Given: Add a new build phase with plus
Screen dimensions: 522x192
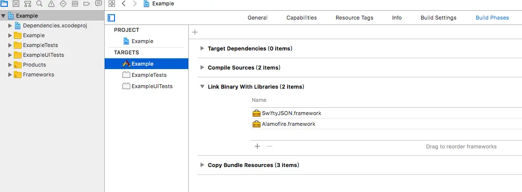Looking at the screenshot, I should click(x=195, y=32).
